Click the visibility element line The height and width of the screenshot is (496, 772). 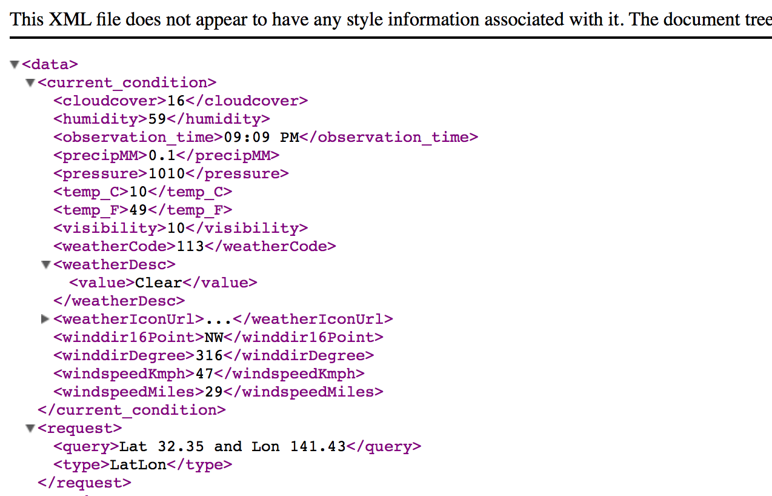pos(181,228)
